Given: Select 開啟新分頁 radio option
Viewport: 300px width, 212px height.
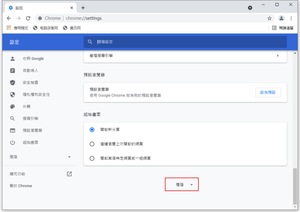Looking at the screenshot, I should [x=92, y=129].
